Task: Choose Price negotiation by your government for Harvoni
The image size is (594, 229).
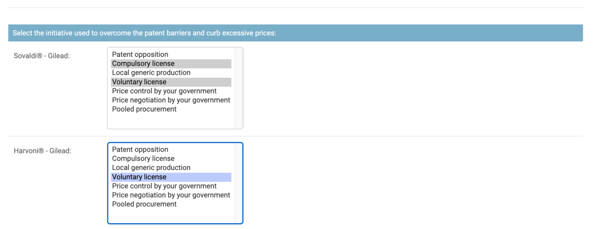Action: [x=171, y=195]
